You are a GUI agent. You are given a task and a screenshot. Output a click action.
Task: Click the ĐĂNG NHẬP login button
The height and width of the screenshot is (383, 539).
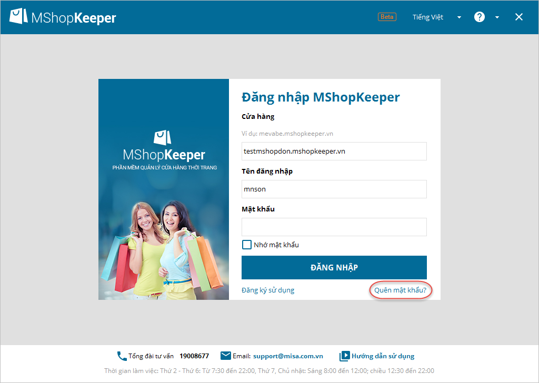coord(334,267)
